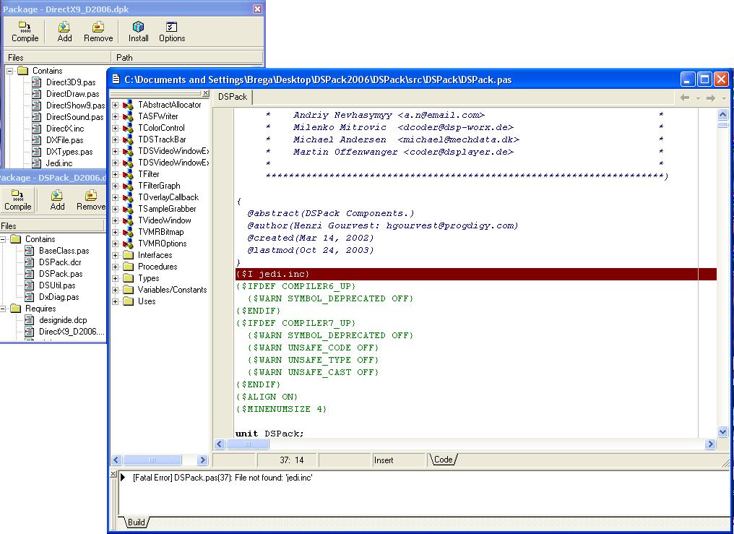Select DXTypes.pas in the package file list
Image resolution: width=734 pixels, height=534 pixels.
[x=69, y=152]
